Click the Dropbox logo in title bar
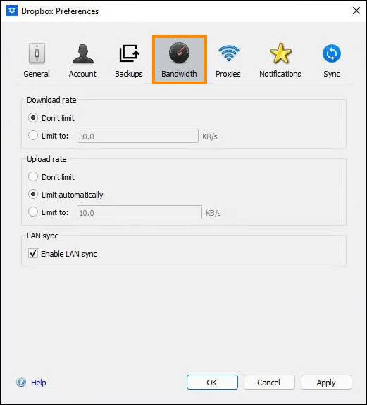The height and width of the screenshot is (405, 367). [12, 11]
